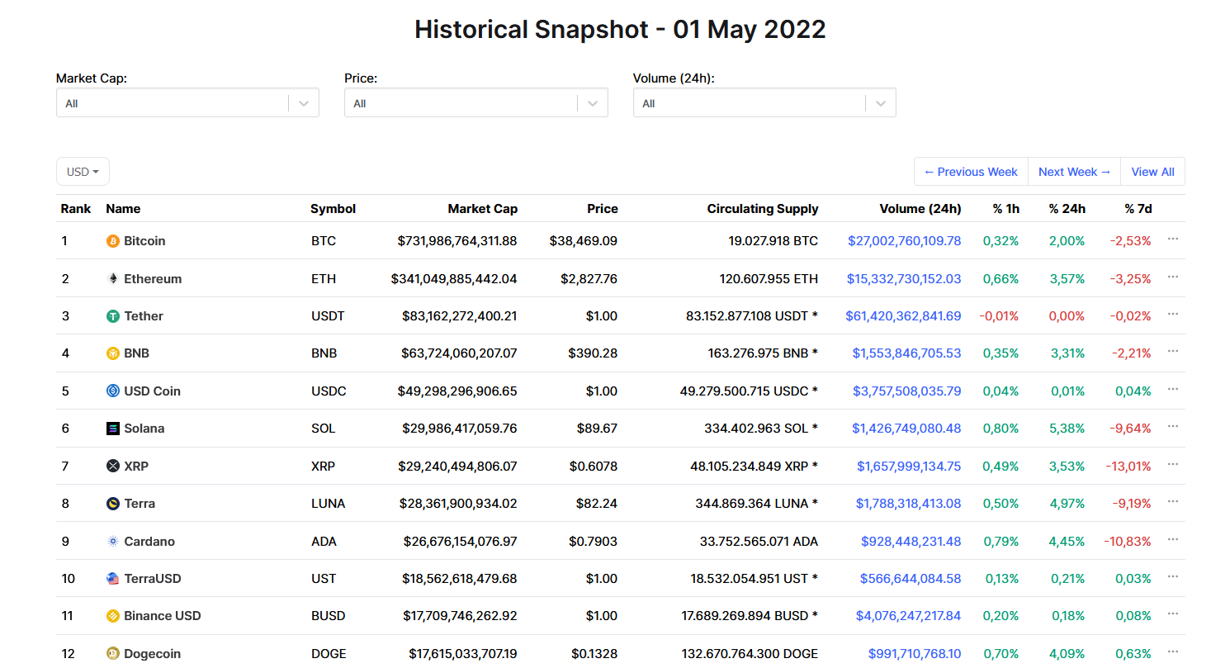Image resolution: width=1230 pixels, height=668 pixels.
Task: Open the more-options menu for Terra
Action: point(1173,501)
